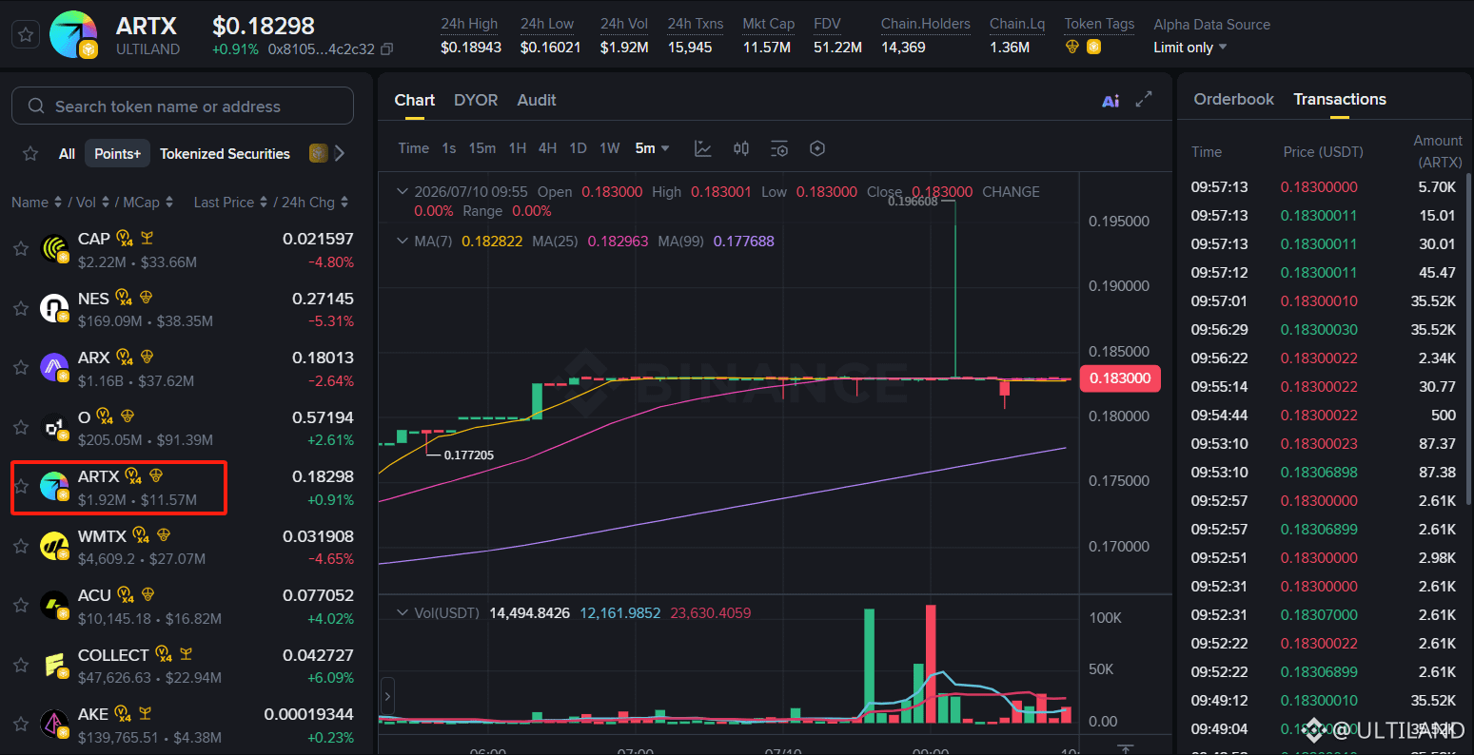Open the ARX token logo
1474x755 pixels.
tap(54, 368)
